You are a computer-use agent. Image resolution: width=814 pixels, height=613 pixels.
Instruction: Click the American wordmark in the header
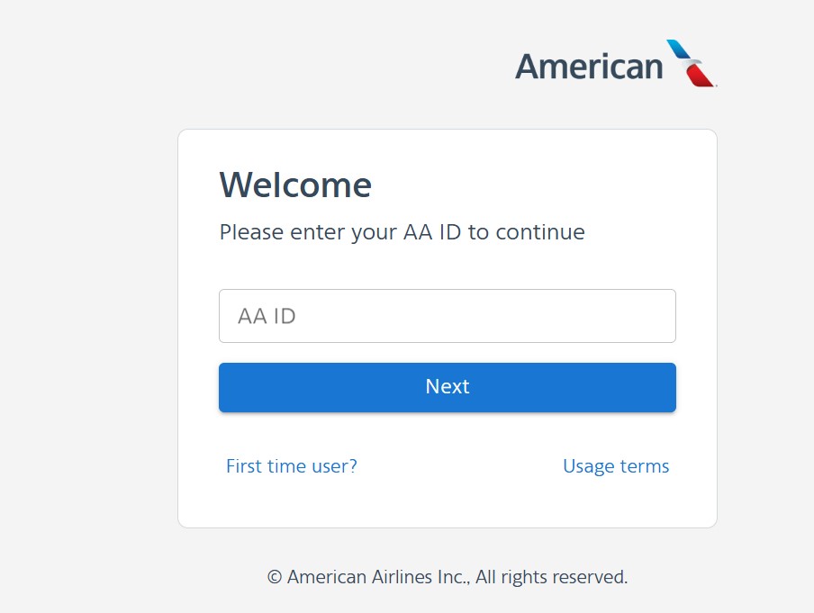coord(589,67)
